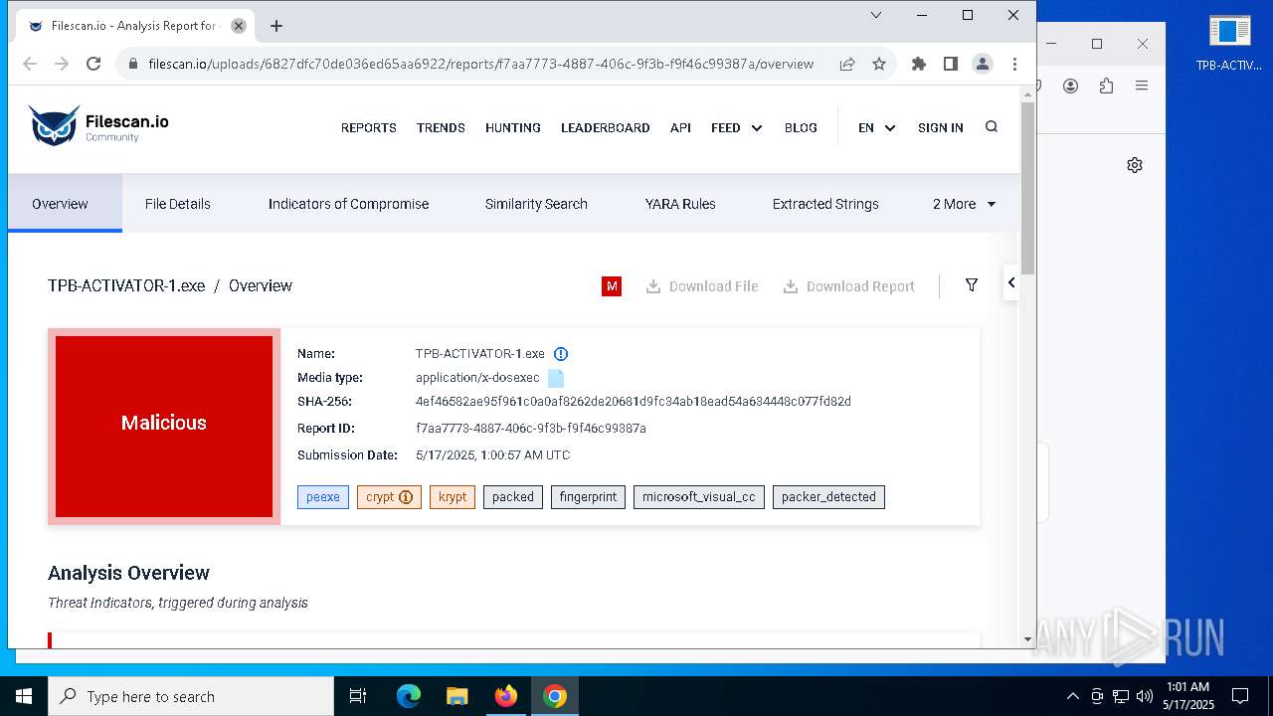Open a new browser tab
The width and height of the screenshot is (1273, 716).
pos(276,26)
